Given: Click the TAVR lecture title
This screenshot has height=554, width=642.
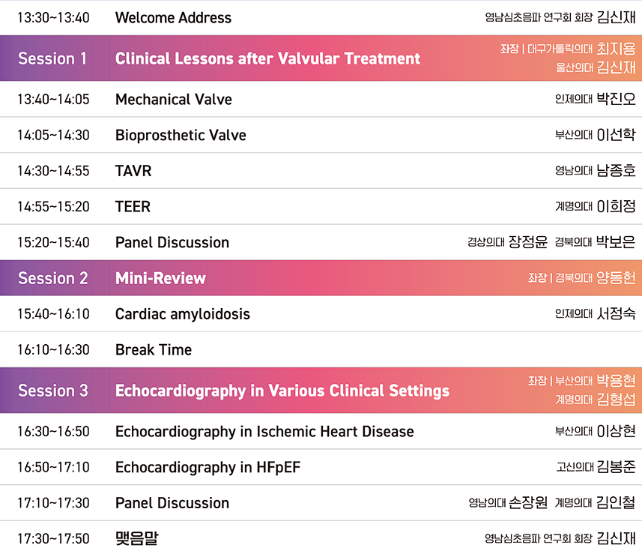Looking at the screenshot, I should [133, 170].
